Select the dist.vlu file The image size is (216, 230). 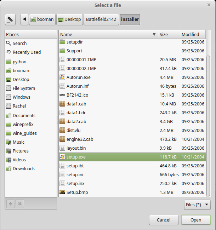pyautogui.click(x=132, y=131)
